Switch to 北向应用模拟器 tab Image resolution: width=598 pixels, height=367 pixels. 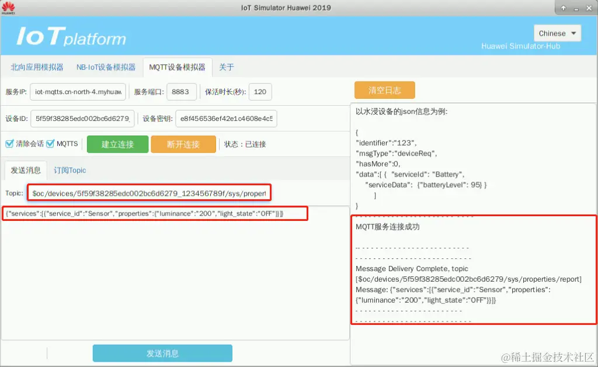(37, 67)
